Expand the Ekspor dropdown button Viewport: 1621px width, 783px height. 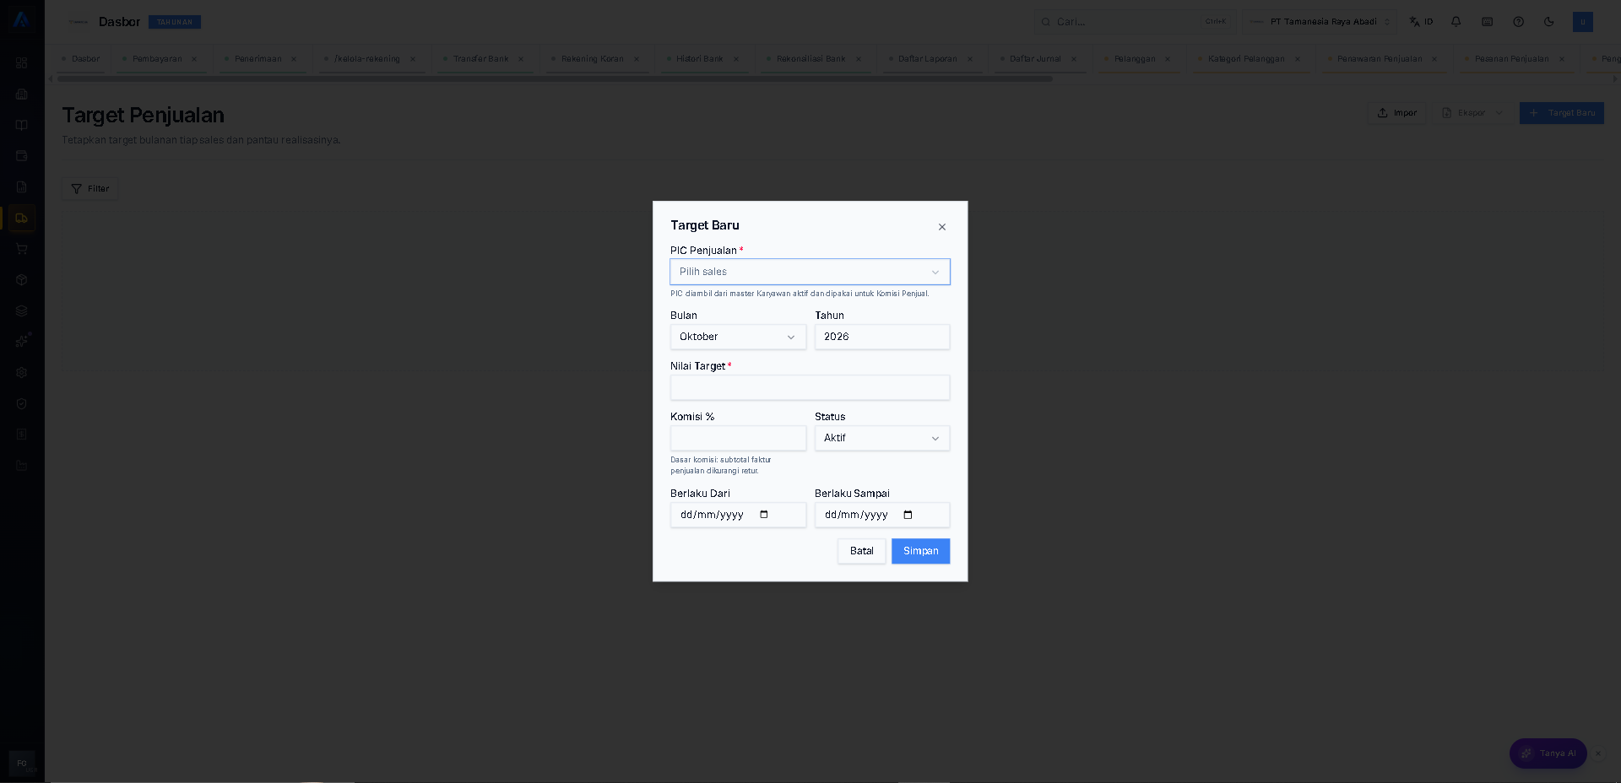pyautogui.click(x=1472, y=113)
